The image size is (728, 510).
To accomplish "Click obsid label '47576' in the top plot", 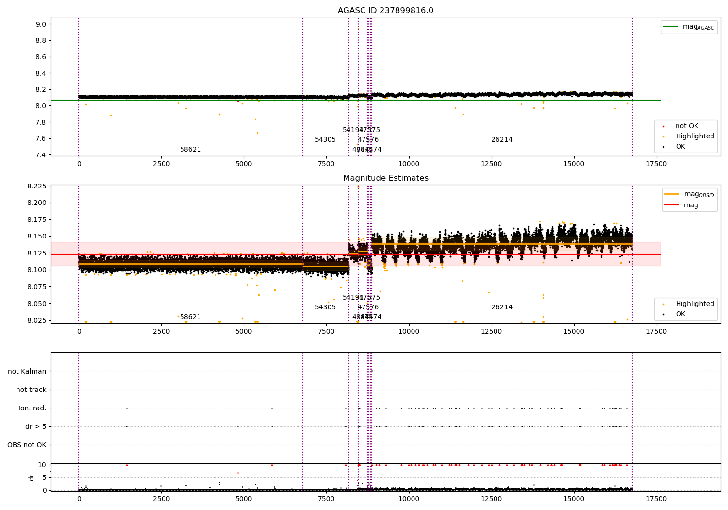I will pos(368,140).
